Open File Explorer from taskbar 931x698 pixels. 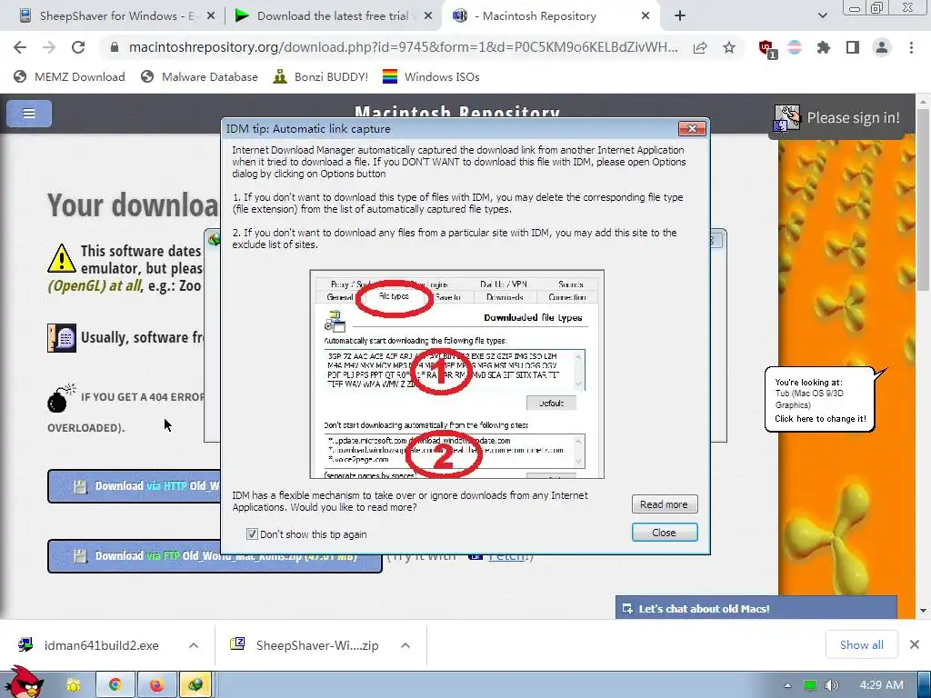pyautogui.click(x=73, y=685)
